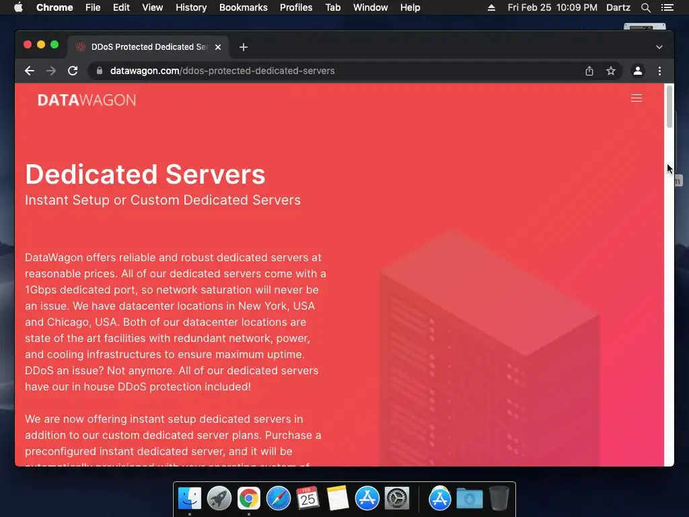Screen dimensions: 689x517
Task: Open Spotlight search icon
Action: point(645,7)
